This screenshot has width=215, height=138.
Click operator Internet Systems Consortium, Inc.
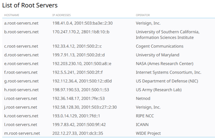point(169,72)
